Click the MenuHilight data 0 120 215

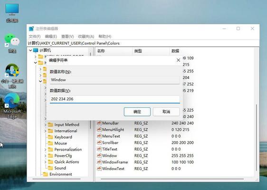pos(181,129)
